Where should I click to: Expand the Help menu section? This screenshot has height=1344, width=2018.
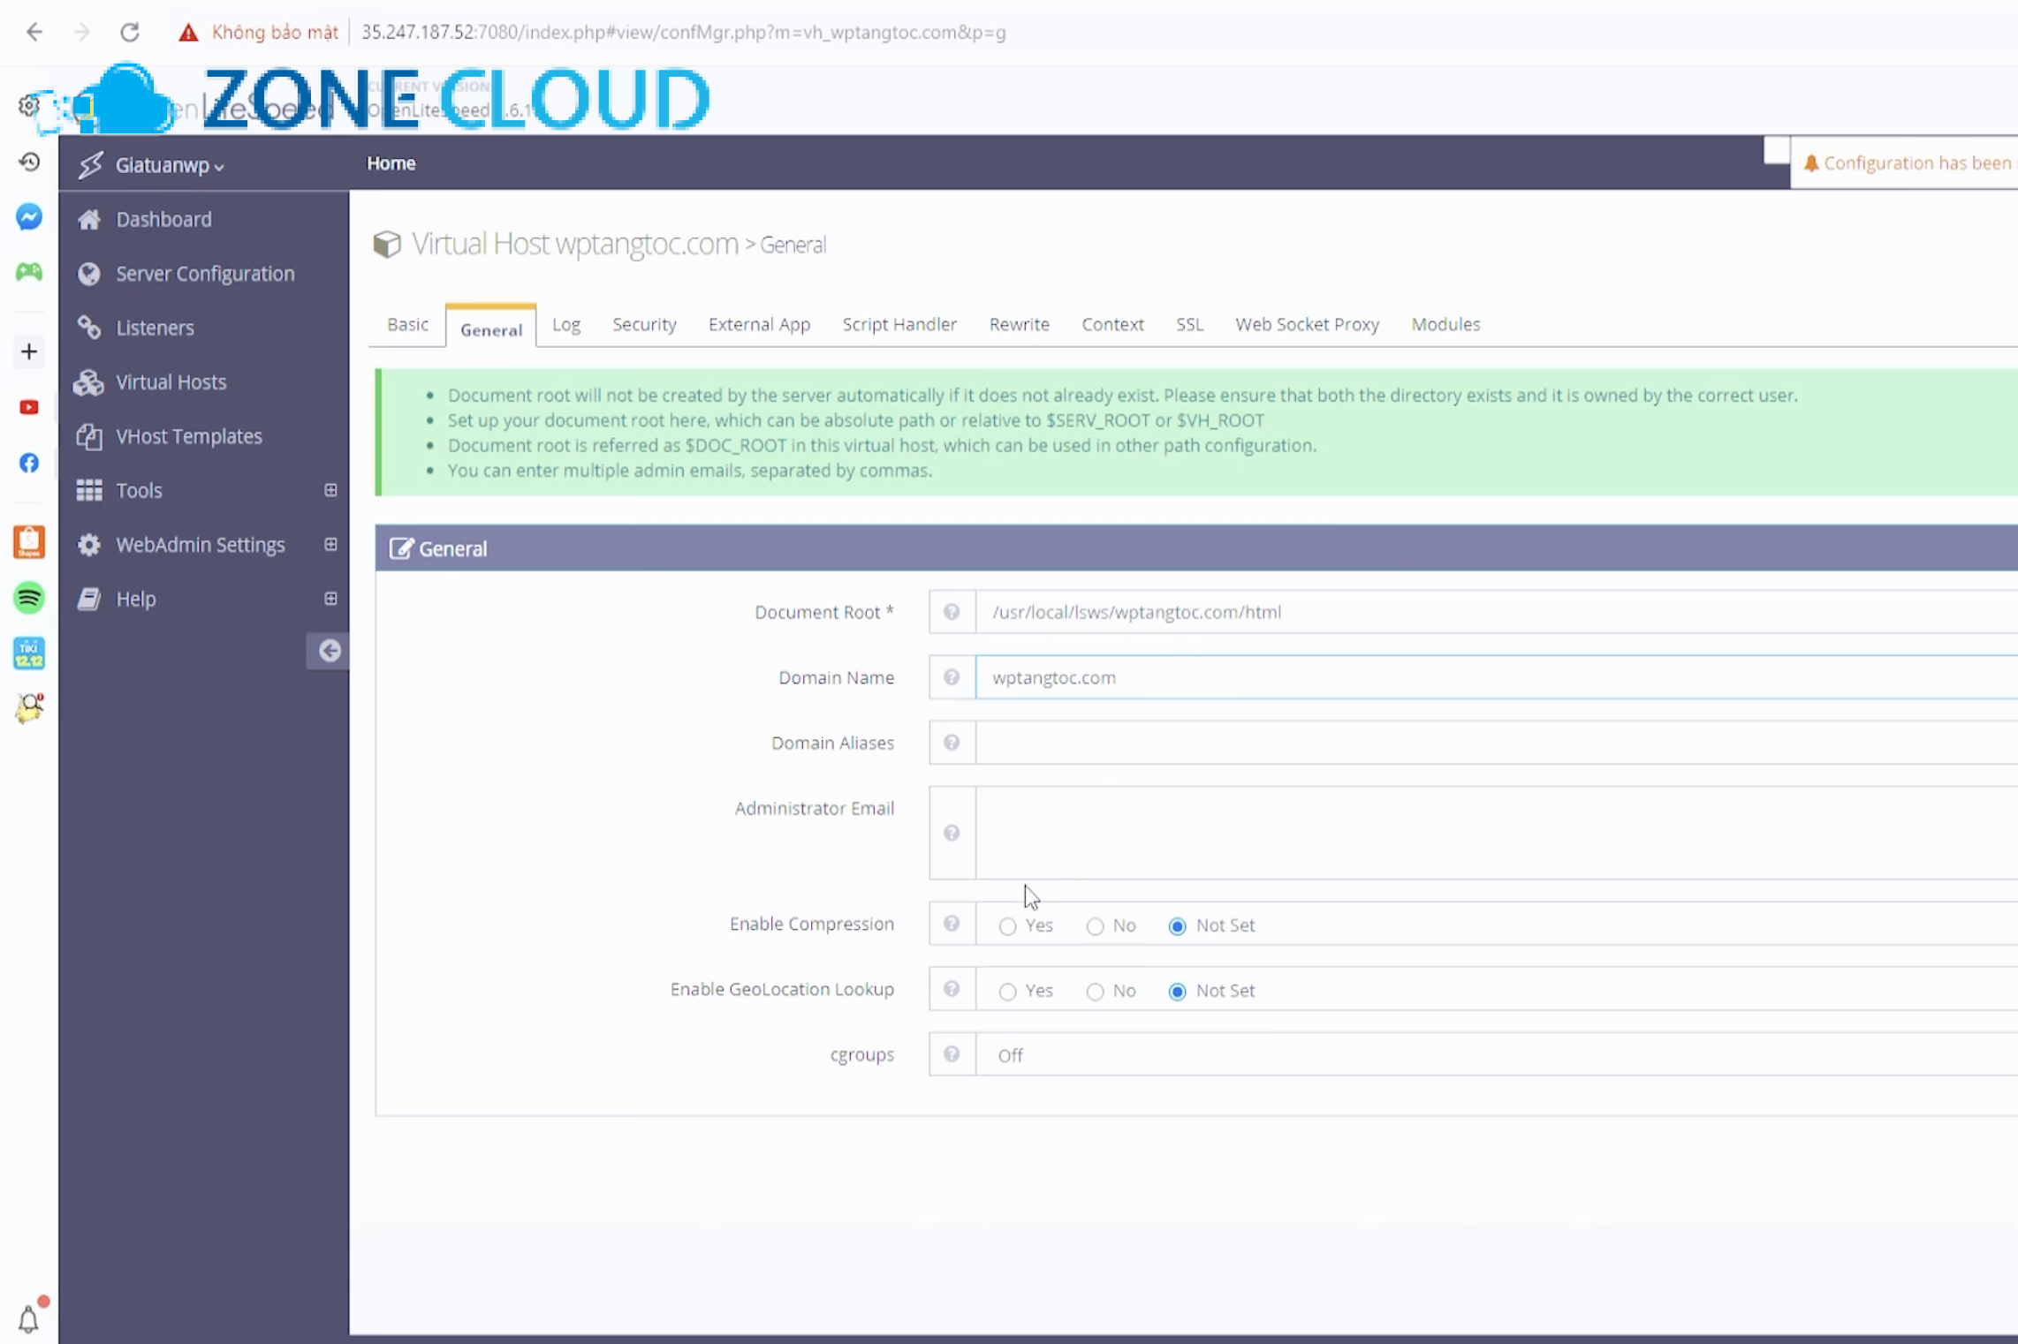point(330,599)
